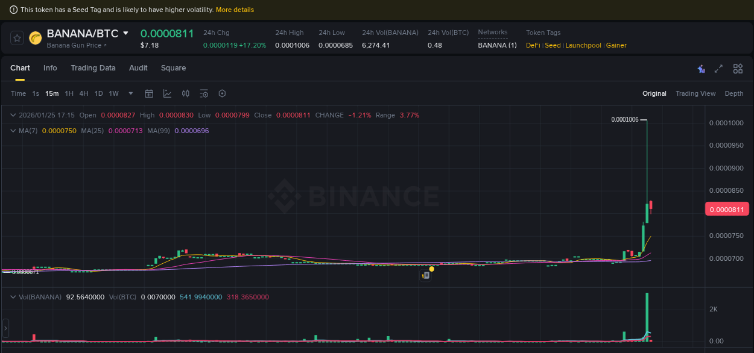Open the extra time interval dropdown arrow
Viewport: 754px width, 353px height.
(x=130, y=93)
